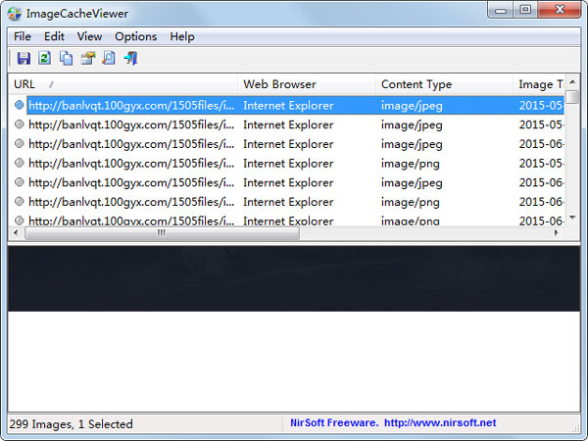Click the Save Selected Items floppy icon
Screen dimensions: 588x441
point(24,59)
